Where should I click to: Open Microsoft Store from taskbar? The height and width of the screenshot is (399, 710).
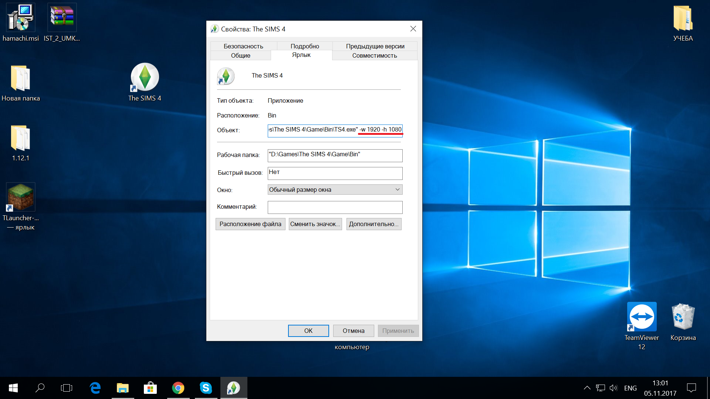150,388
